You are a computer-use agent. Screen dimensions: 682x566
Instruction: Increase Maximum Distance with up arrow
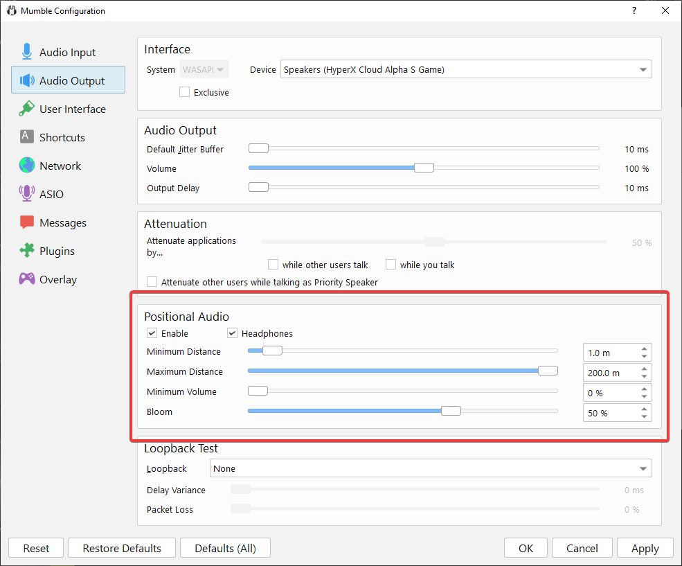[644, 369]
